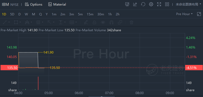Expand the 未命名图表布局 layout dropdown
Screen dimensions: 203x97
point(188,5)
